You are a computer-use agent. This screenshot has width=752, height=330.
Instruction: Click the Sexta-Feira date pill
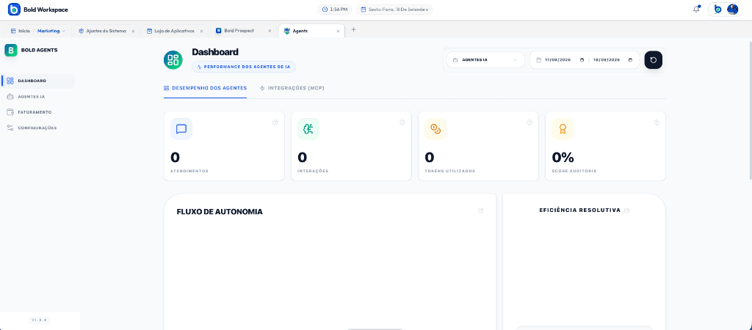click(x=394, y=9)
